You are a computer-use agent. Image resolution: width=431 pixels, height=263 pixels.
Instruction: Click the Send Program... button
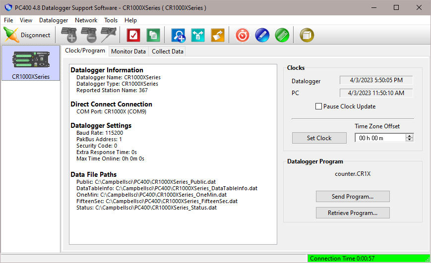tap(353, 197)
